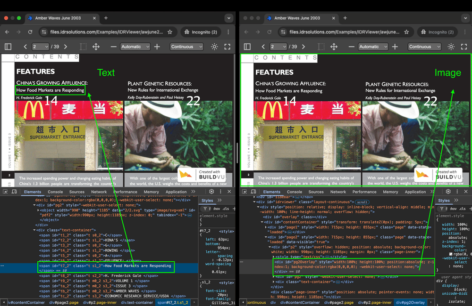Screen dimensions: 472x306
Task: Expand the div id page1 node in the right DevTools
Action: coord(265,227)
